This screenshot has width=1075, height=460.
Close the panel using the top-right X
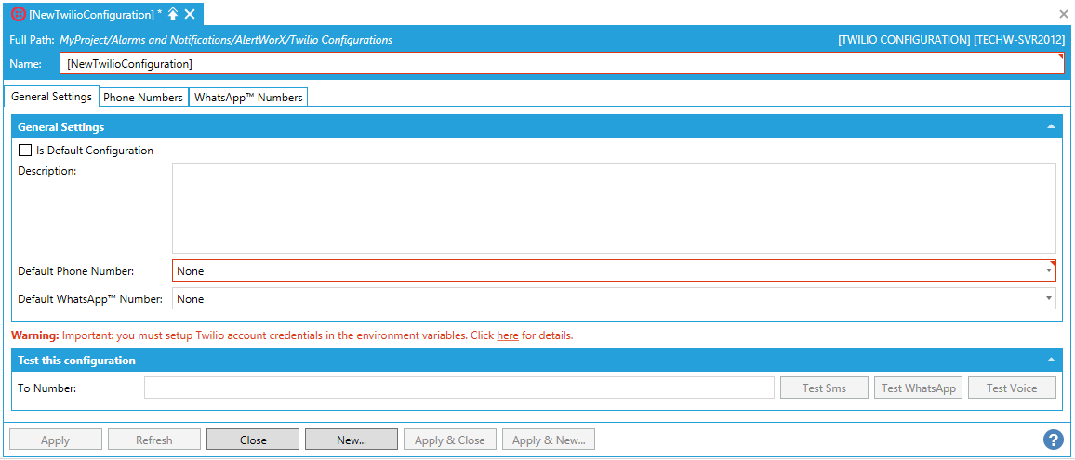coord(1064,14)
